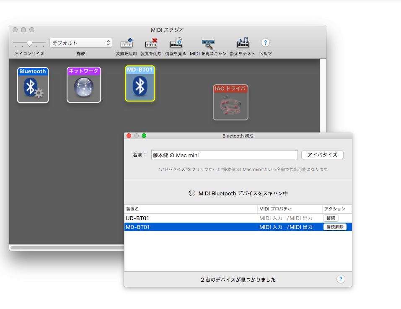The image size is (401, 309).
Task: Click MIDI 入力 / MIDI 出力 text for UD-BT01
Action: 286,218
